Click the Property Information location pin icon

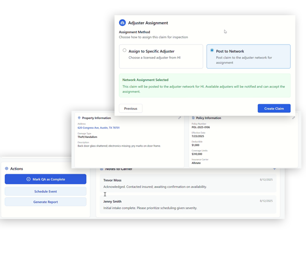79,118
